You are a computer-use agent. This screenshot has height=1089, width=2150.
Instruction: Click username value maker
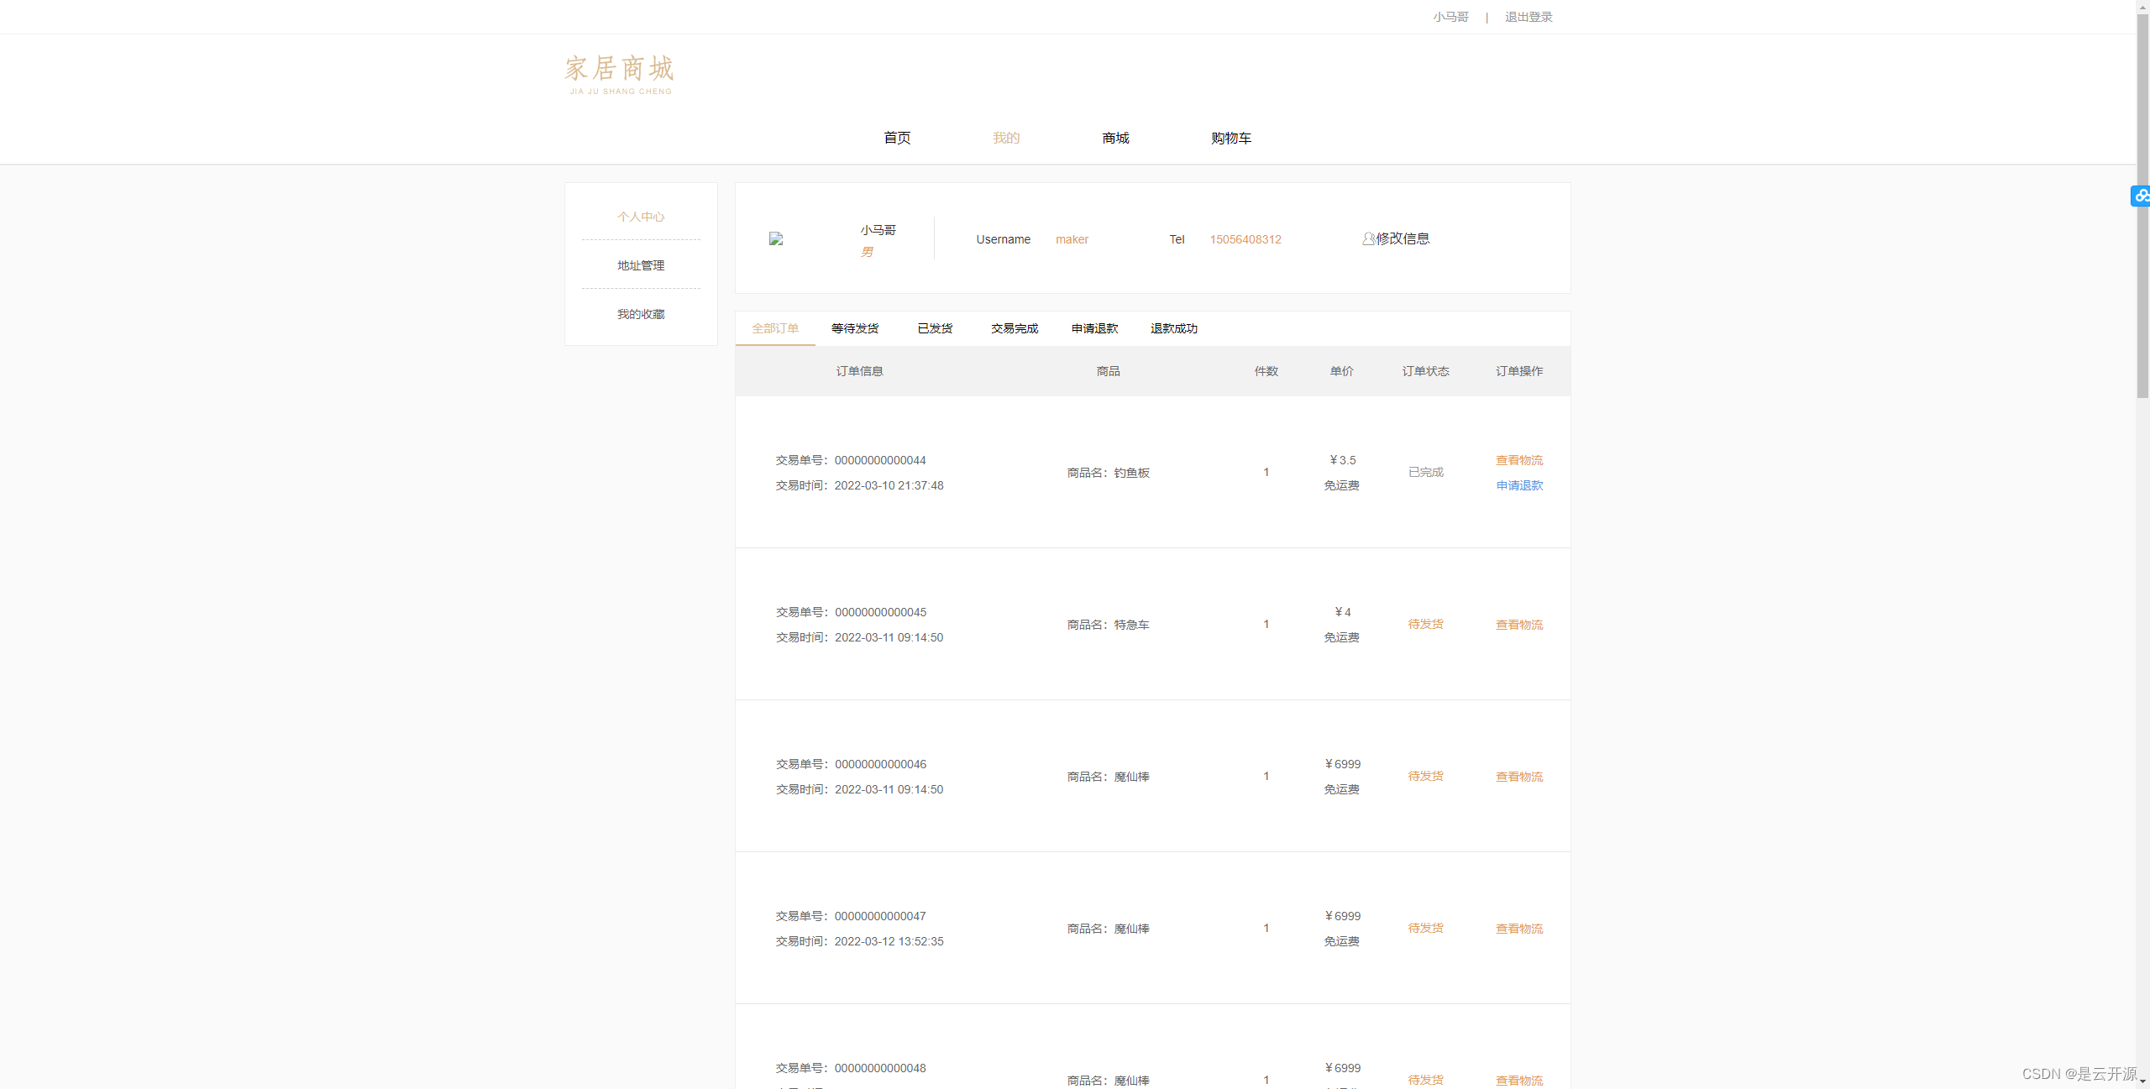[1072, 239]
